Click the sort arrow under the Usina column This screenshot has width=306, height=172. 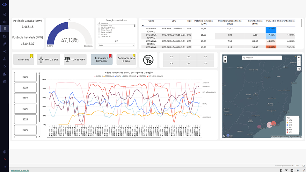coord(143,25)
